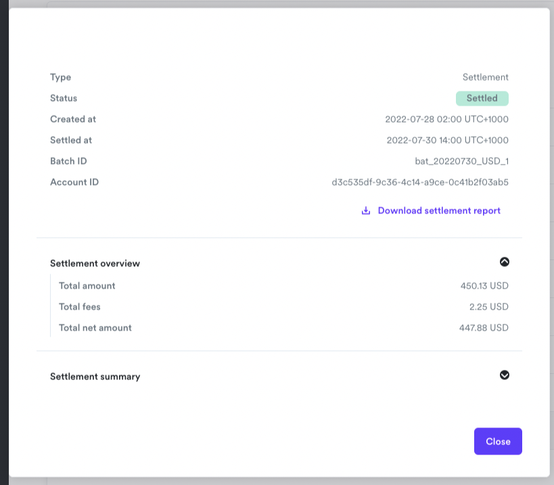Click the Settlement overview heading
This screenshot has height=485, width=554.
point(95,263)
